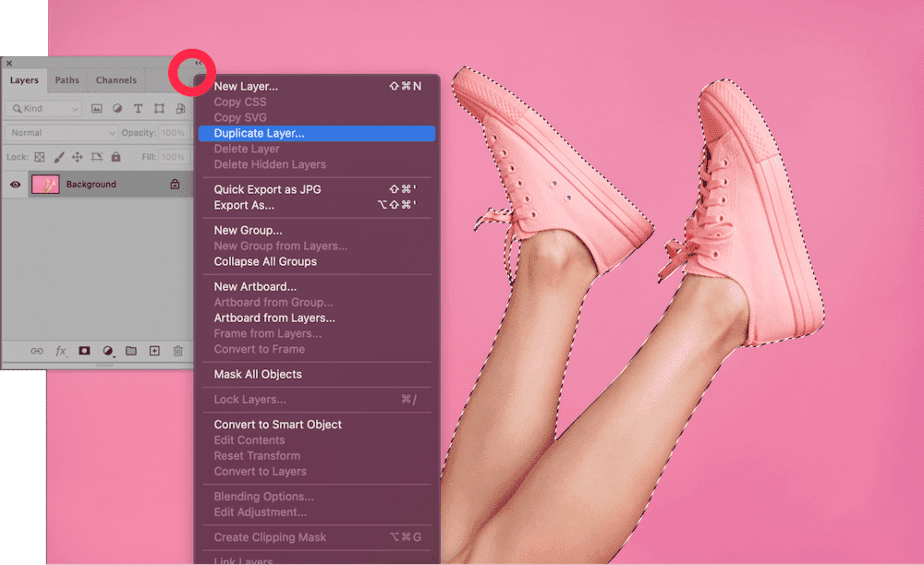
Task: Choose Duplicate Layer from the menu
Action: tap(259, 133)
